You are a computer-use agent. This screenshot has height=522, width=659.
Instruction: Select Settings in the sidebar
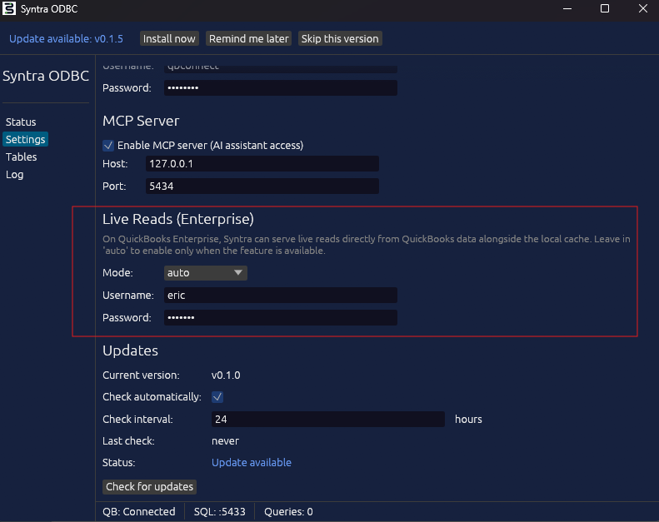[25, 139]
